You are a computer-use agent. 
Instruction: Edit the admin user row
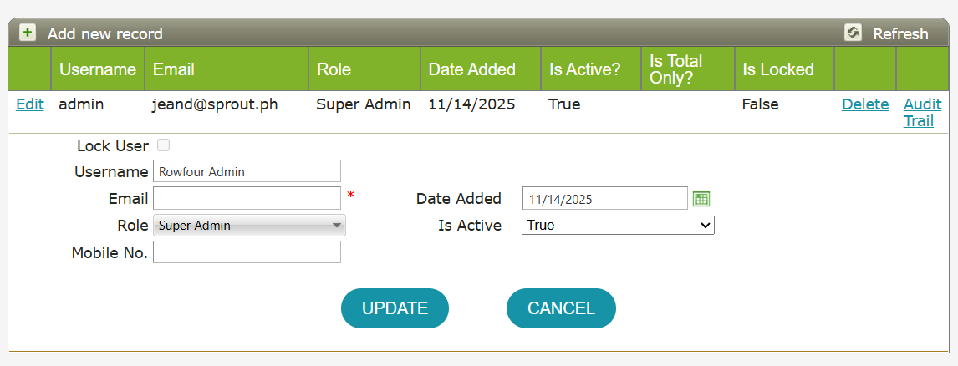(30, 104)
